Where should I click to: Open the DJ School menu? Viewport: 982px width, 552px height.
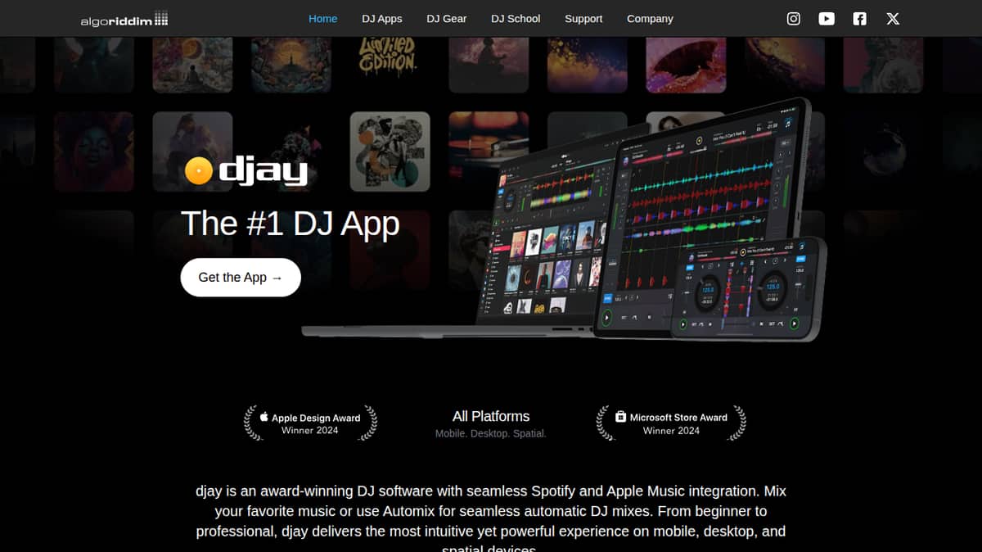pyautogui.click(x=516, y=18)
